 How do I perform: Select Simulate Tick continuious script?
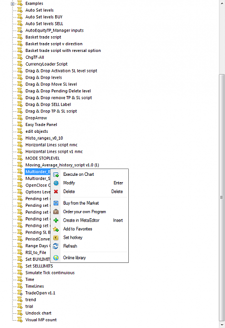pos(50,272)
